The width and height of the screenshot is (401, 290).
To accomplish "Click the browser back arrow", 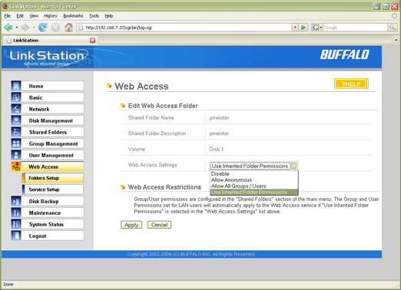I will 8,27.
